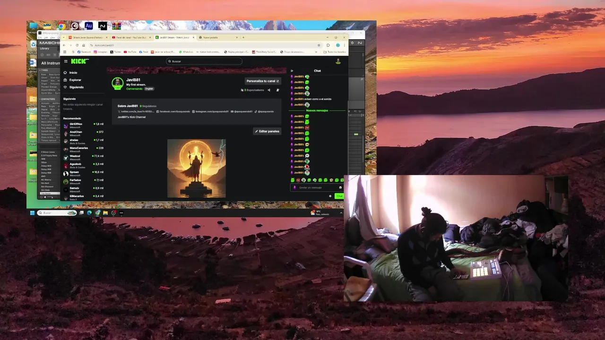The image size is (605, 340).
Task: Click the JaviB81 live avatar
Action: (117, 84)
